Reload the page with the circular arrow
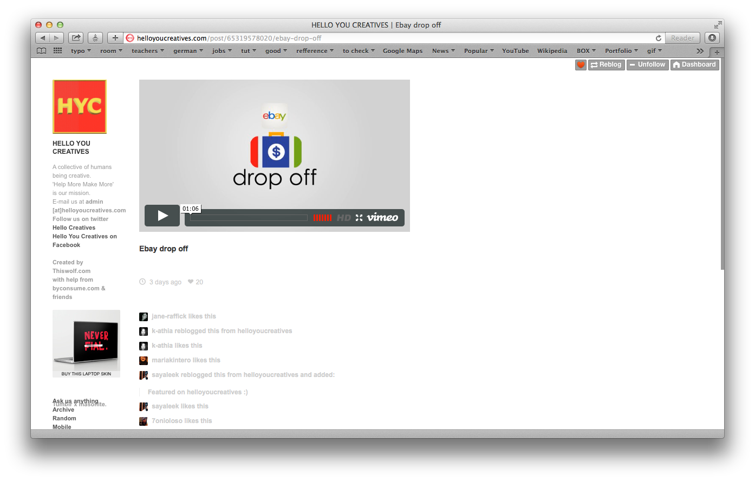Screen dimensions: 755x481 tap(659, 38)
